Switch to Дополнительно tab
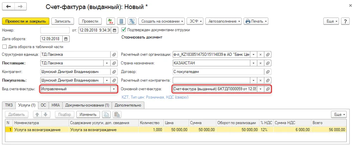352x146 pixels. coord(128,105)
